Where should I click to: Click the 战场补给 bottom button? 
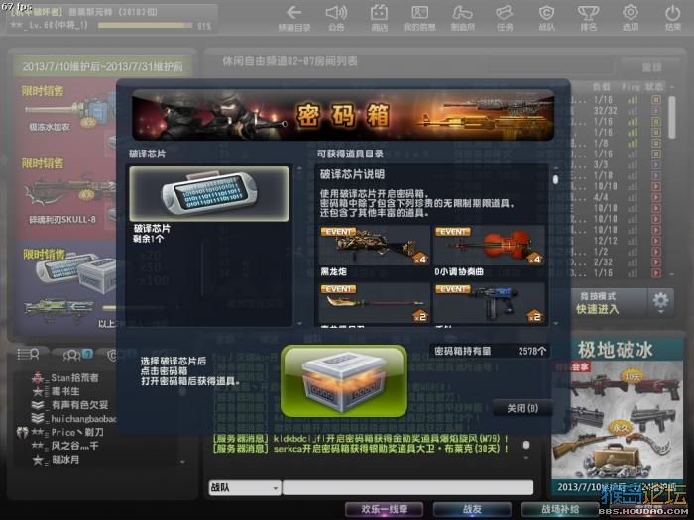(x=560, y=510)
